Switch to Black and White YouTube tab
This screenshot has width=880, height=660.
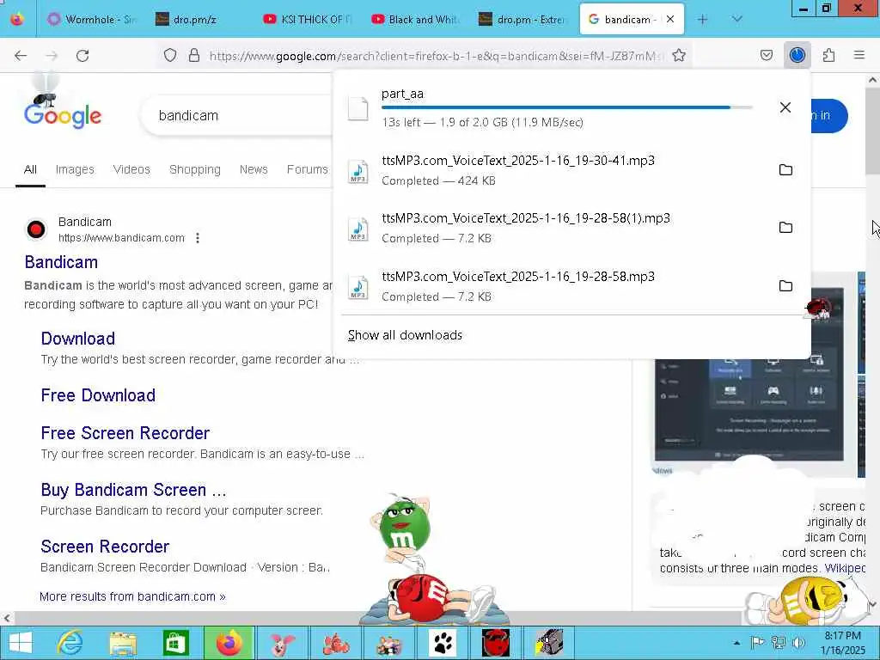click(x=416, y=19)
